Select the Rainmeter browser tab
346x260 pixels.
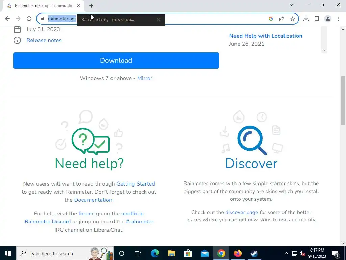pyautogui.click(x=43, y=6)
